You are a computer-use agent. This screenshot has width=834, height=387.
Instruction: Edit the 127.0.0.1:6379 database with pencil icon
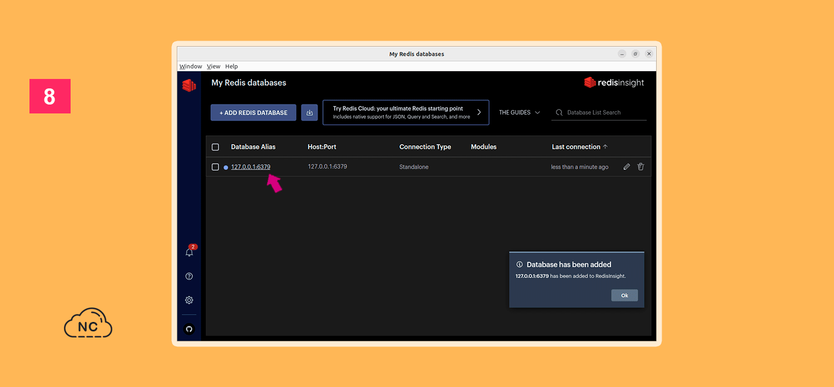(x=627, y=167)
